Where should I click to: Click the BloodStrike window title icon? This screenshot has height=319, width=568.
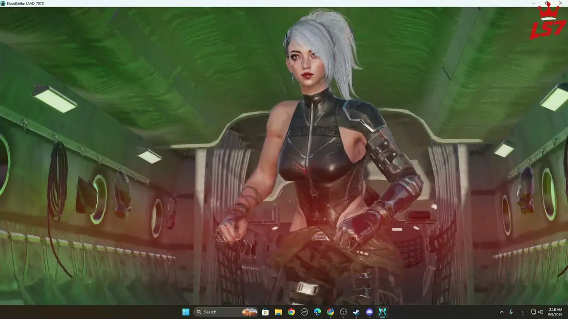[3, 3]
